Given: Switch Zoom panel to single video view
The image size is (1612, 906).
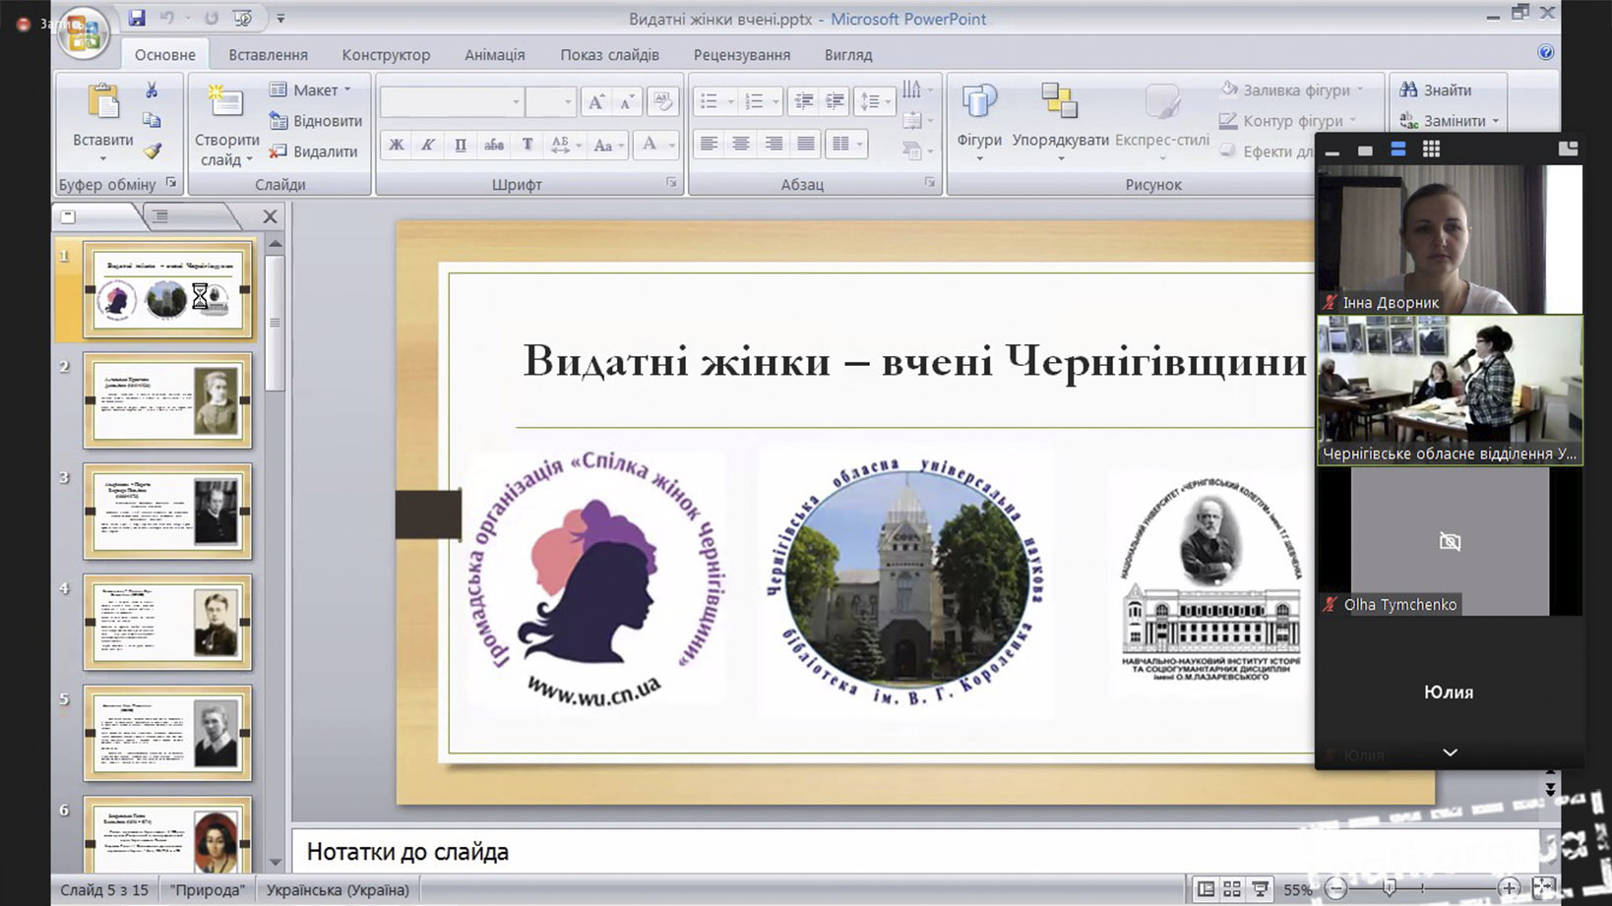Looking at the screenshot, I should (1365, 151).
